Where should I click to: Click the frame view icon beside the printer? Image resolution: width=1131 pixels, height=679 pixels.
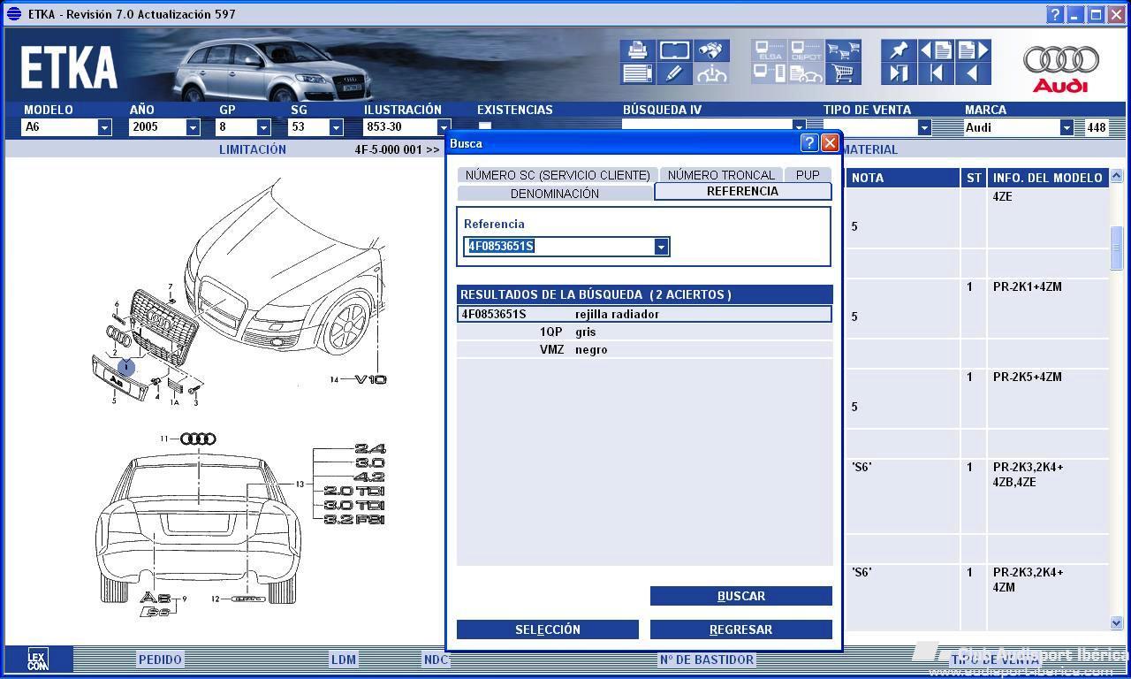(x=674, y=50)
